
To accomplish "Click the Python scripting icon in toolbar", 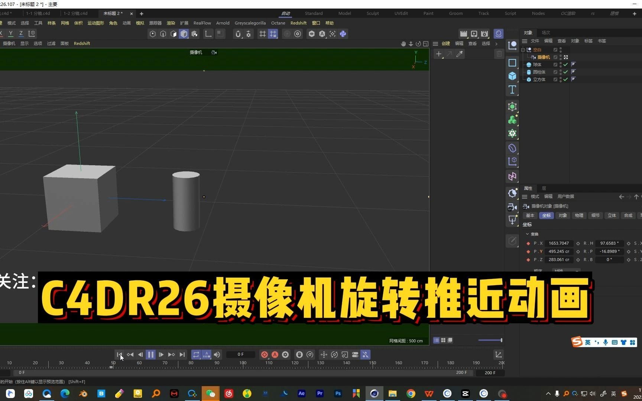I will tap(343, 34).
